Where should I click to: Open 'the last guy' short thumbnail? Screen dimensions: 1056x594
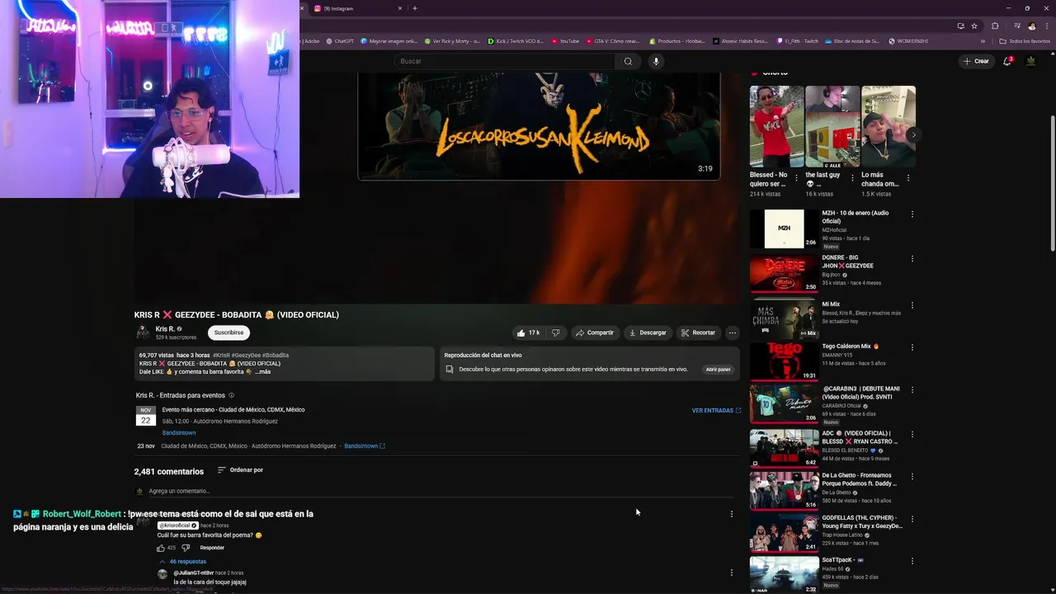coord(832,126)
